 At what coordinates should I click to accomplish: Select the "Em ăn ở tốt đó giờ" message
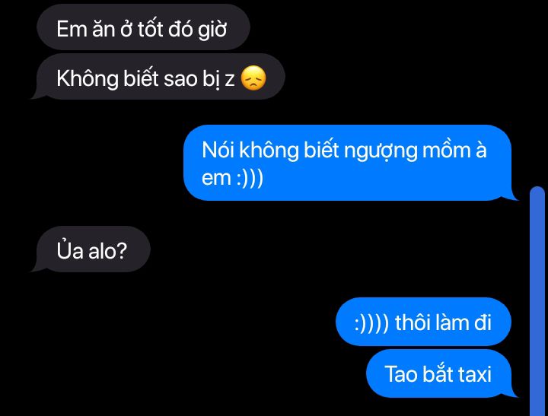(x=143, y=27)
